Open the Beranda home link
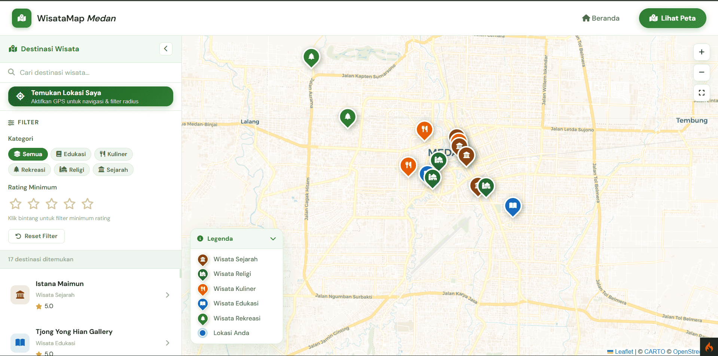The height and width of the screenshot is (356, 718). pyautogui.click(x=601, y=18)
